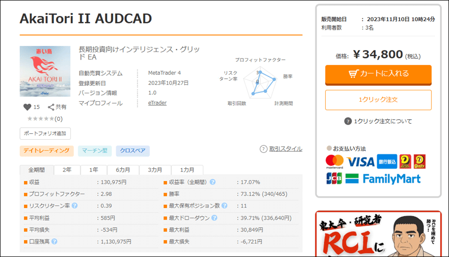Click help icon beside 最大保有ポジション数

(x=224, y=206)
